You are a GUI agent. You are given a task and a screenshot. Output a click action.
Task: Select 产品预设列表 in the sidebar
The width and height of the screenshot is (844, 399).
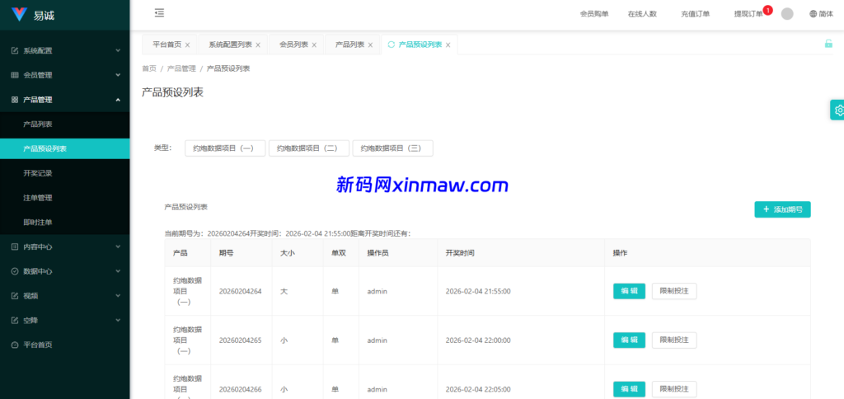[64, 148]
